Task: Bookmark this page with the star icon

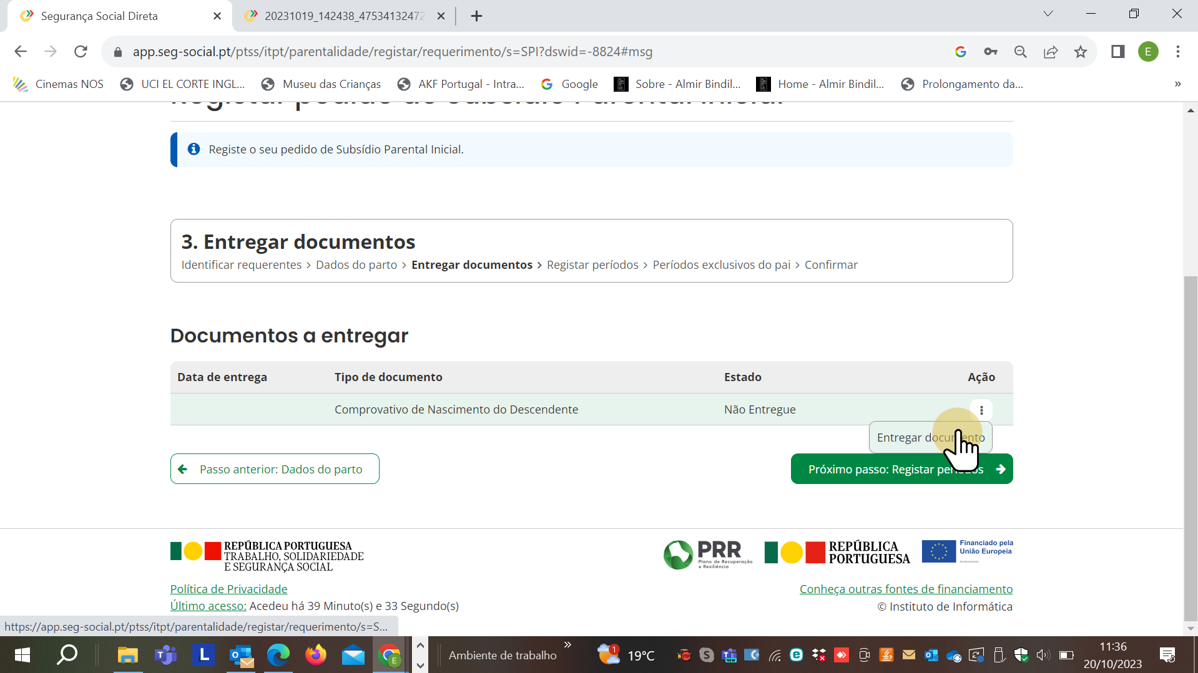Action: [1081, 52]
